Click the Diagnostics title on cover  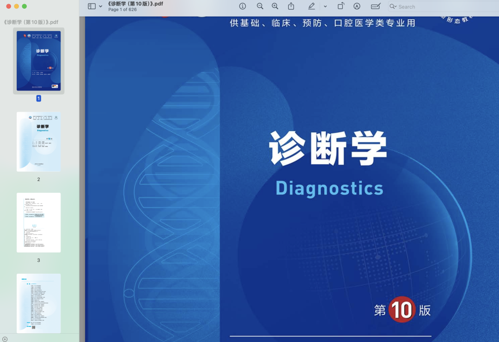click(x=329, y=188)
